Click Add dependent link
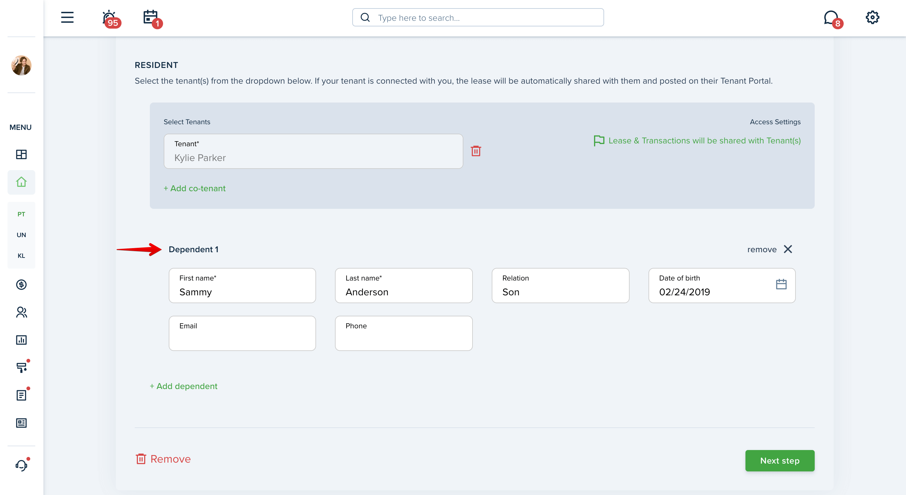The width and height of the screenshot is (906, 495). [x=184, y=386]
